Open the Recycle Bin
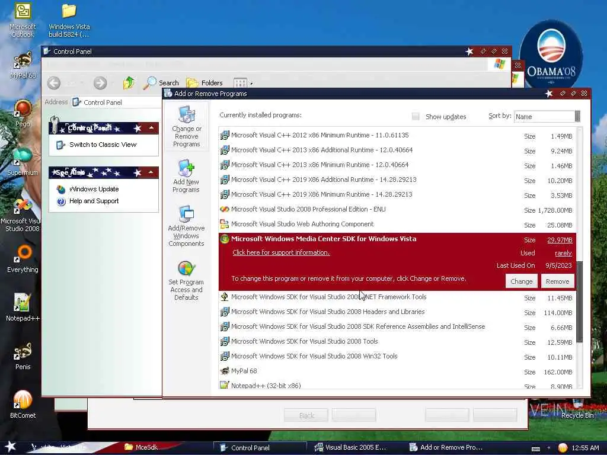Screen dimensions: 607x455 pos(577,409)
